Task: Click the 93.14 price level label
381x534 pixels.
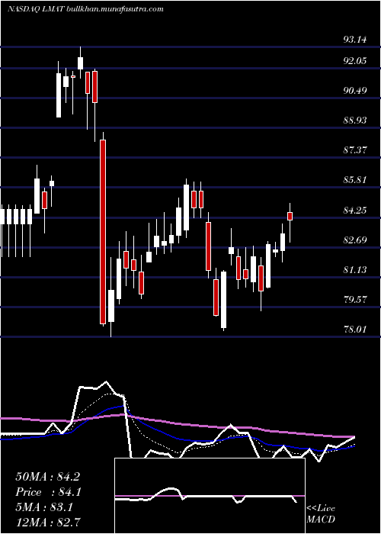Action: pos(355,40)
